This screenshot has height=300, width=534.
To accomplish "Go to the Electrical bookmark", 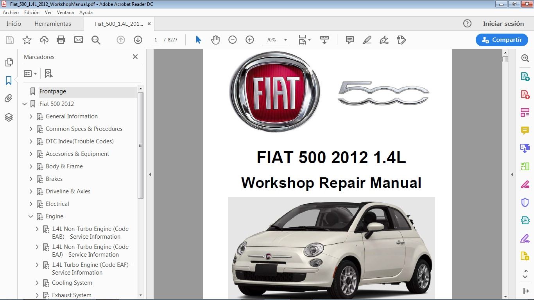I will (x=57, y=204).
